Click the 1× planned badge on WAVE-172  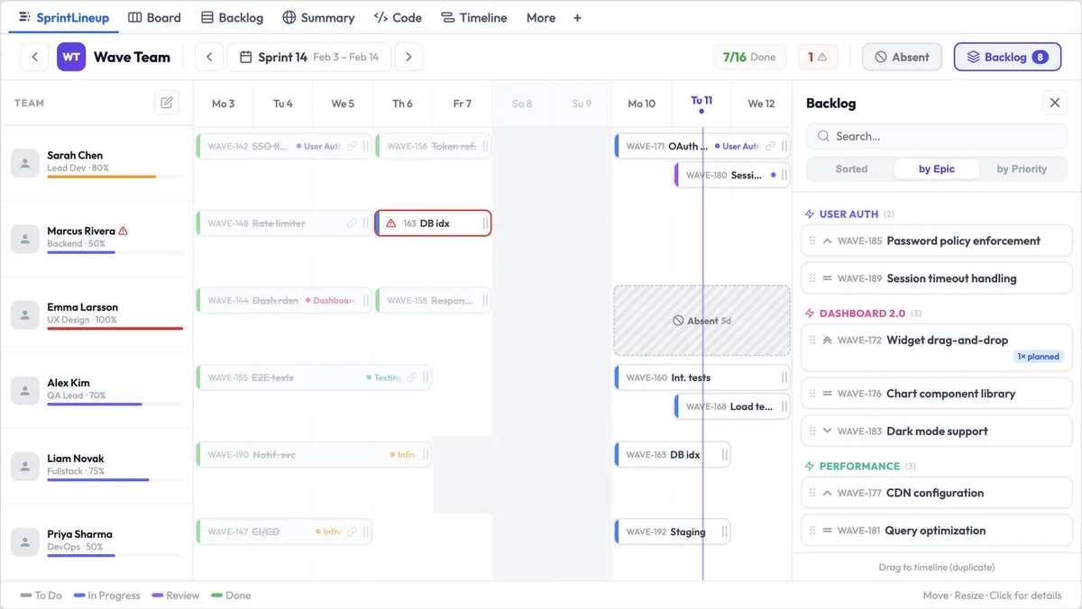tap(1038, 357)
